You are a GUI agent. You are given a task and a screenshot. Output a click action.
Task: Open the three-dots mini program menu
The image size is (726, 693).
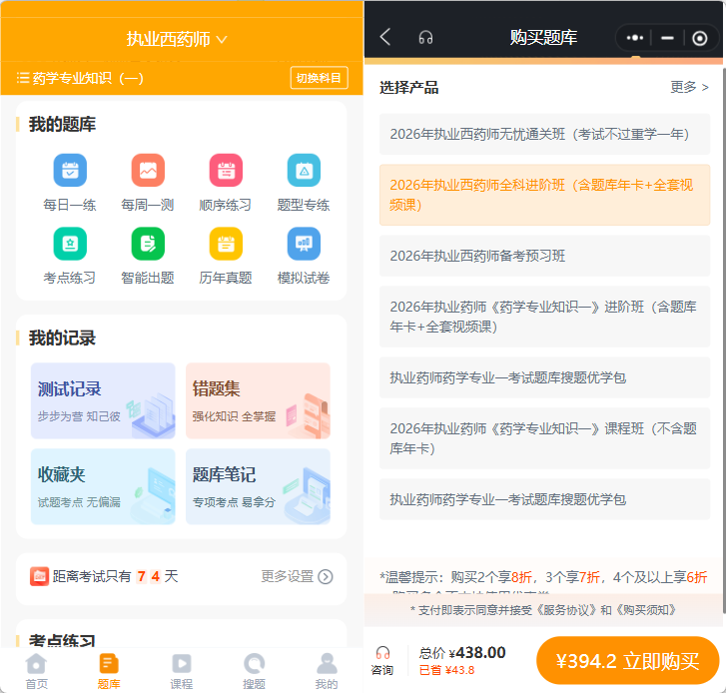coord(634,38)
